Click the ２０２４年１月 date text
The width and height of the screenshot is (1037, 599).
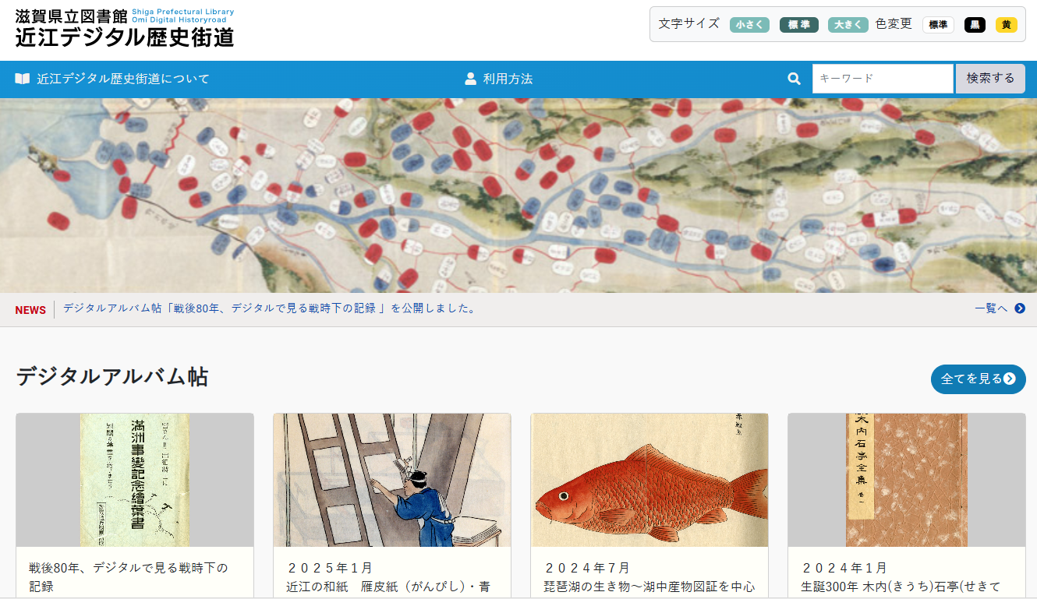coord(844,568)
